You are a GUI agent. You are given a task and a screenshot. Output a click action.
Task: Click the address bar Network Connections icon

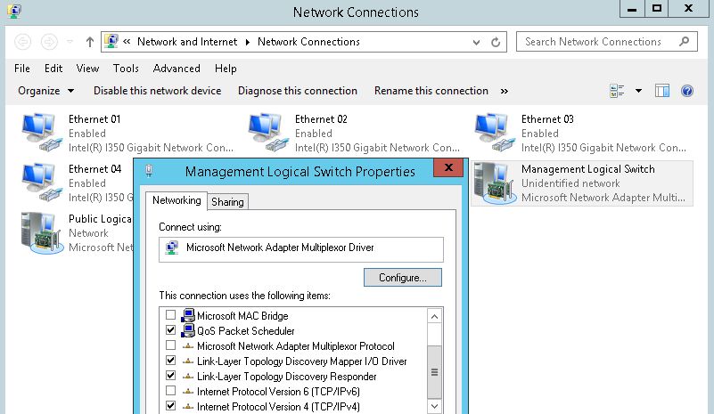(111, 41)
